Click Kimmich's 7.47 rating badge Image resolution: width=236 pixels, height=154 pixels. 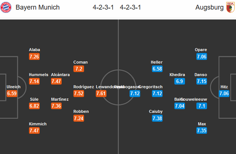(x=34, y=130)
